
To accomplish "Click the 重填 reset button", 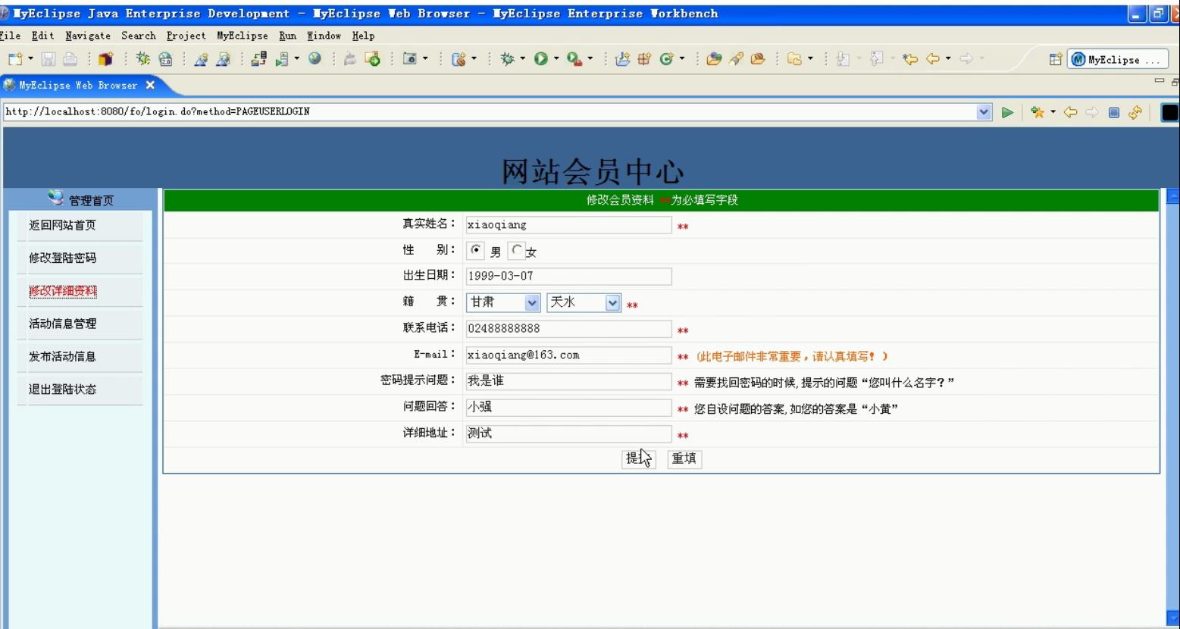I will [x=684, y=458].
